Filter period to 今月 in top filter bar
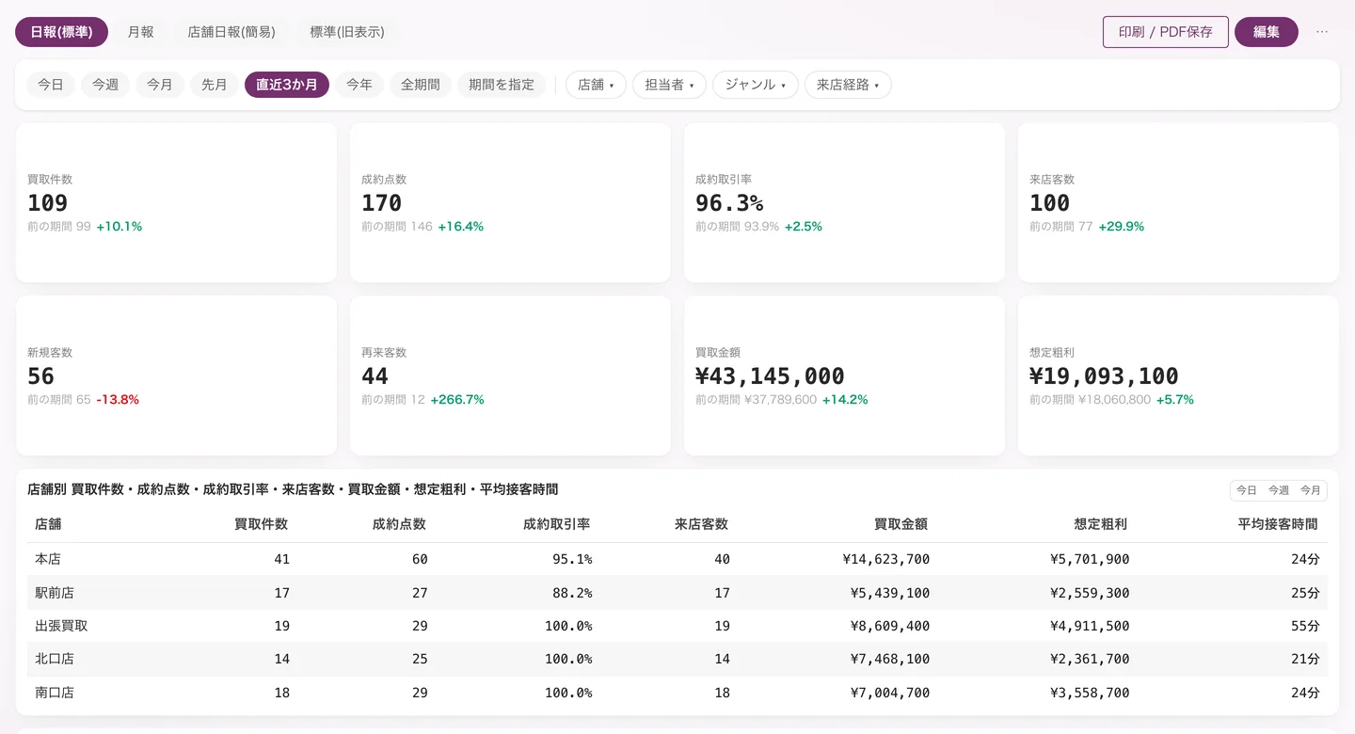 coord(160,85)
